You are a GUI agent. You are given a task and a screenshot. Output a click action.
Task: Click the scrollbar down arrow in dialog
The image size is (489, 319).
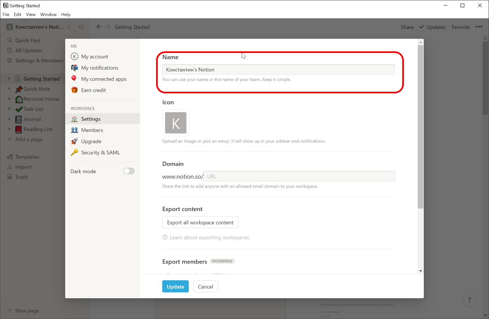pos(421,271)
